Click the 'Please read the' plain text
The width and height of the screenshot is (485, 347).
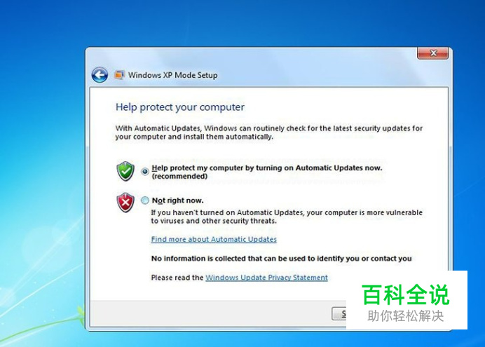click(x=177, y=278)
